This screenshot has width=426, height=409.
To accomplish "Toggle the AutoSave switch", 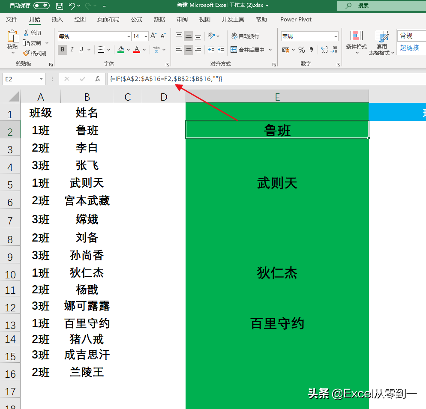I will tap(42, 6).
